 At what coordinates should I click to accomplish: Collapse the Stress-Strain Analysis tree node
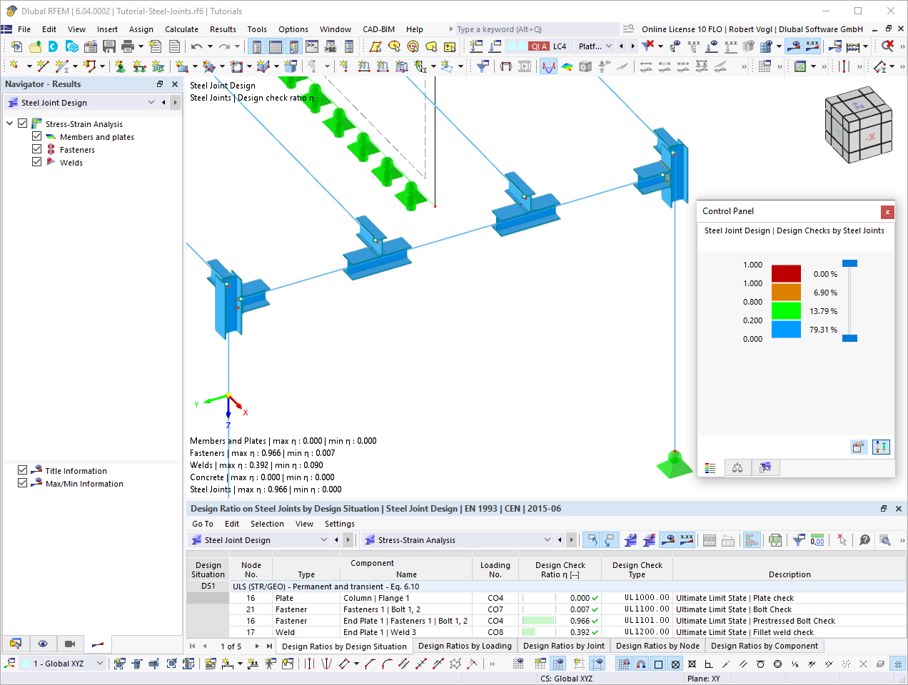click(x=10, y=123)
